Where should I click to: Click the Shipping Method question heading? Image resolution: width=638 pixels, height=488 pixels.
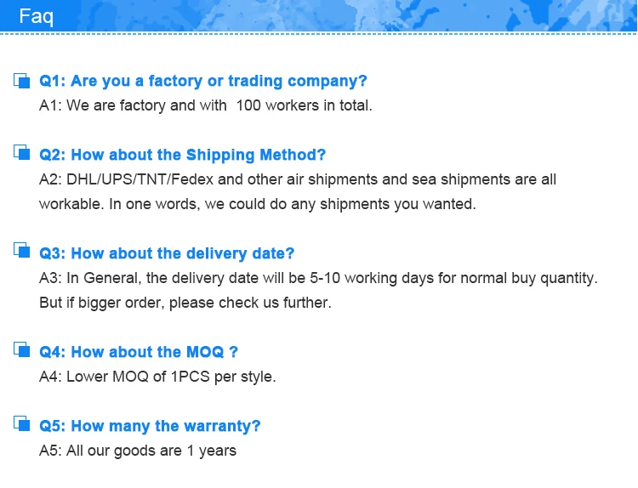click(182, 155)
